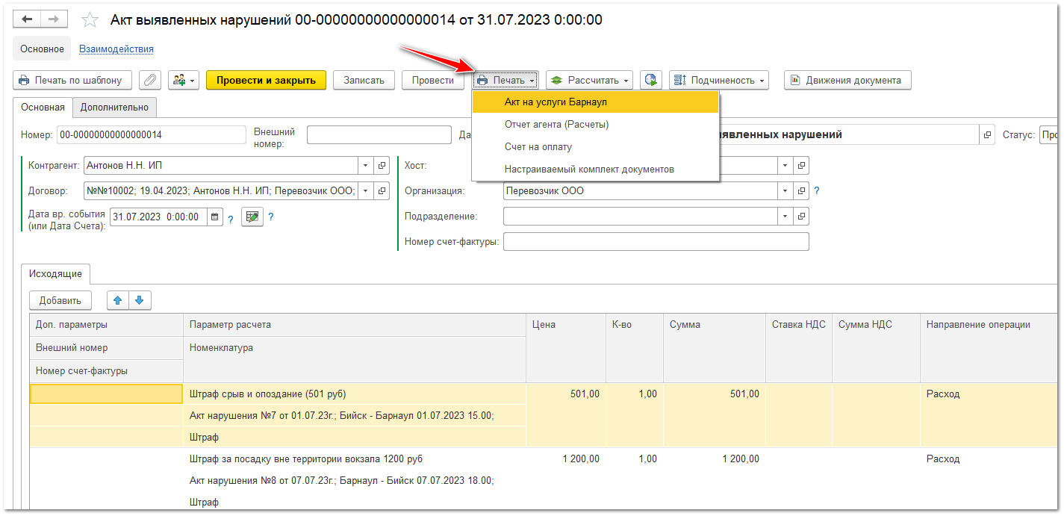Open the Взаимодействия link
Viewport: 1064px width, 516px height.
coord(116,49)
